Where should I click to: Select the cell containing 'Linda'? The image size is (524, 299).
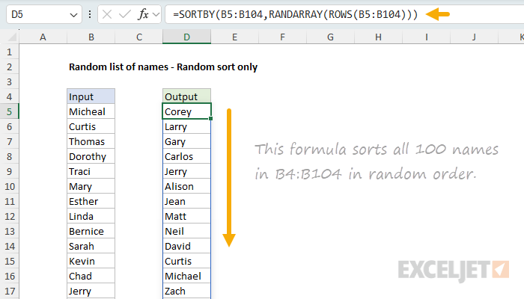coord(91,216)
